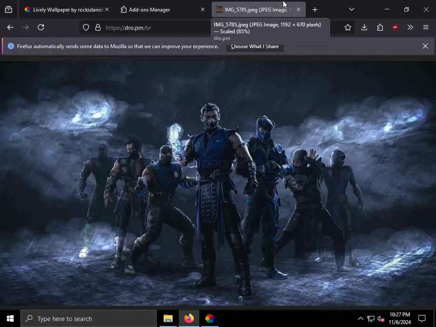Open a new tab with plus button
Screen dimensions: 436x327
coord(315,10)
